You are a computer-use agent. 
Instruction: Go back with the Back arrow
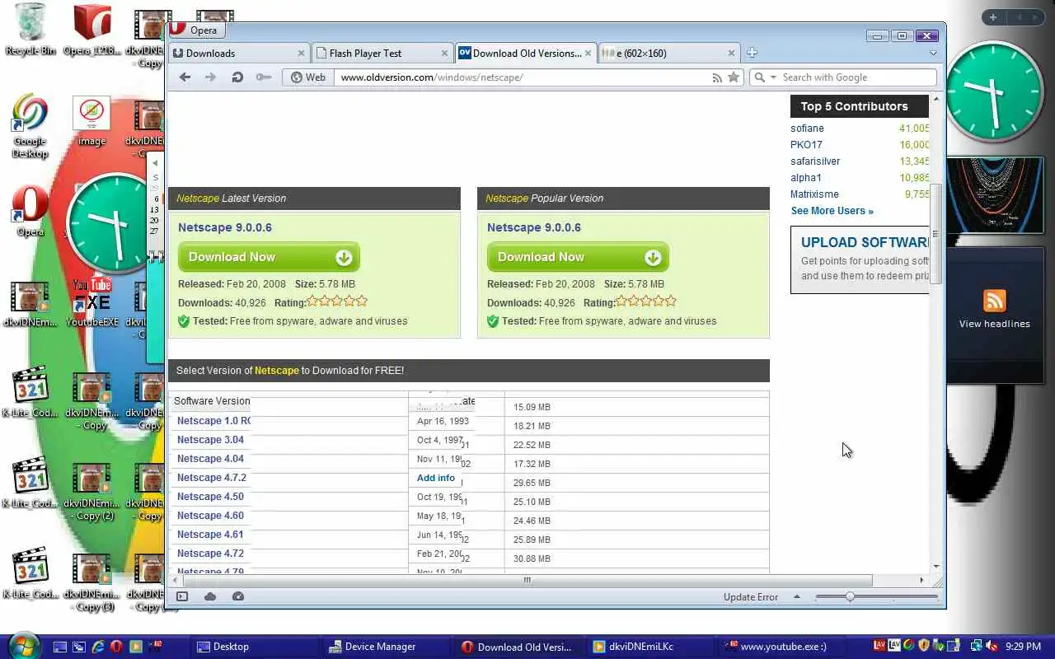click(x=185, y=77)
